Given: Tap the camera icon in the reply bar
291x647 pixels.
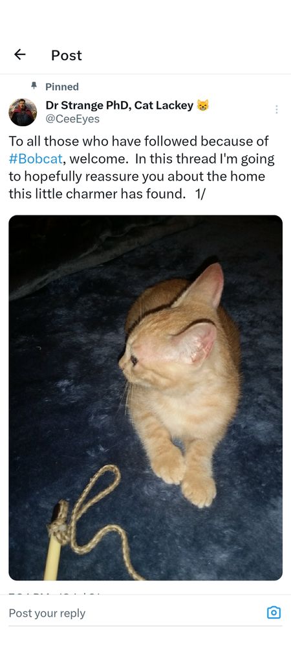Looking at the screenshot, I should tap(274, 613).
